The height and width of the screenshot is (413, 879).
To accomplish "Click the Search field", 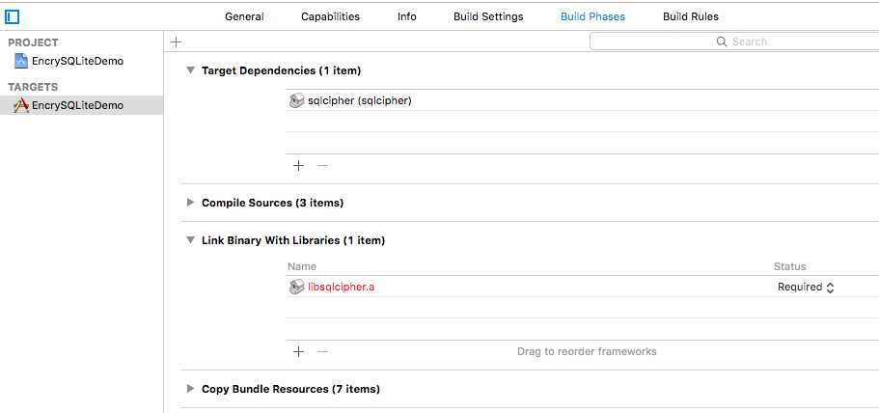I will point(734,41).
